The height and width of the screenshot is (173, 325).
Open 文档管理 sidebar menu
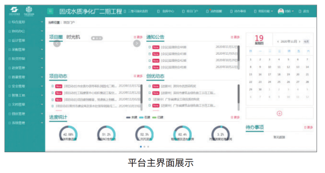coord(25,104)
